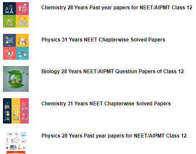Click the pink flask tile in Chemistry 28 thumbnail
The width and height of the screenshot is (196, 154).
[22, 8]
